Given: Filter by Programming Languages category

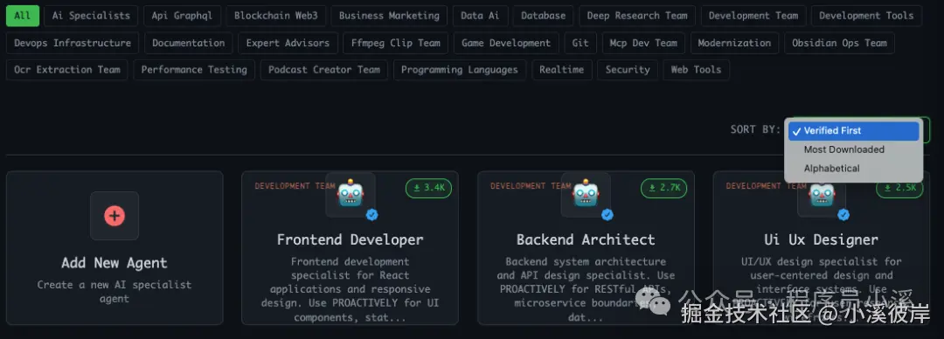Looking at the screenshot, I should coord(460,70).
